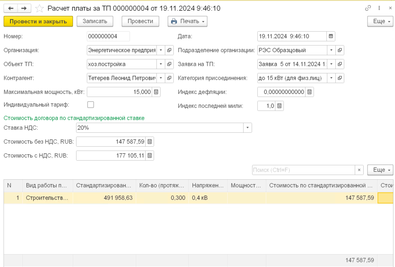Click the Провести и закрыть button
This screenshot has height=267, width=395.
(38, 21)
